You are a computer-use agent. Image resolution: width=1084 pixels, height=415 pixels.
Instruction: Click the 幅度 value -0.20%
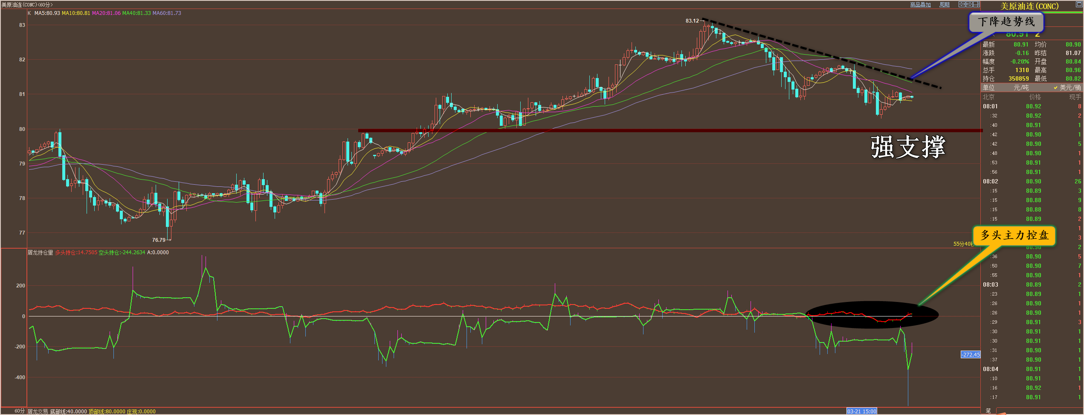coord(1020,61)
